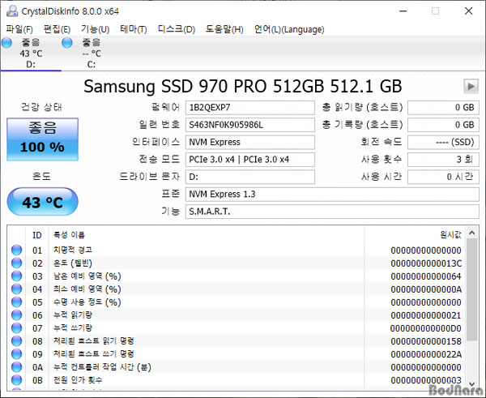
Task: Click status circle for attribute 08
Action: (17, 341)
